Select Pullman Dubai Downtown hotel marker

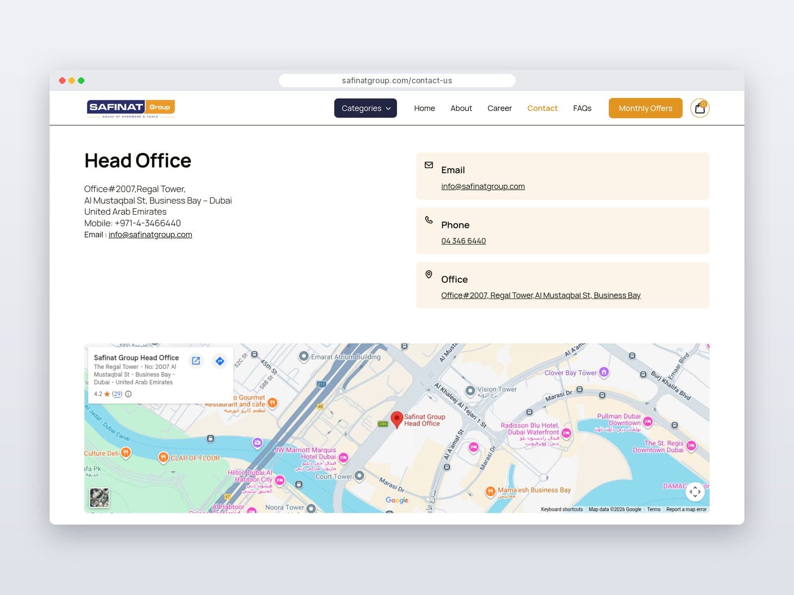pos(648,422)
